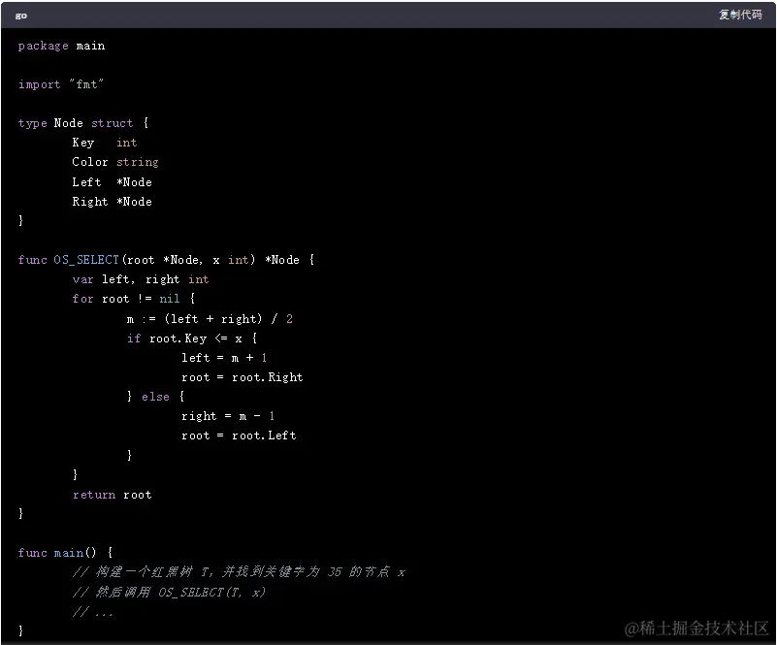Viewport: 777px width, 645px height.
Task: Click the 'left = m + 1' line
Action: [224, 358]
